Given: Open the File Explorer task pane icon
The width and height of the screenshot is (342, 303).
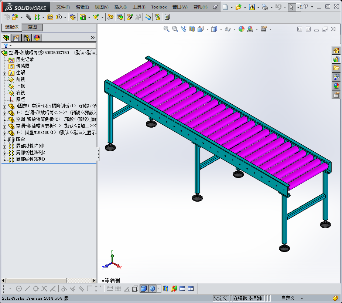Looking at the screenshot, I should [x=336, y=68].
